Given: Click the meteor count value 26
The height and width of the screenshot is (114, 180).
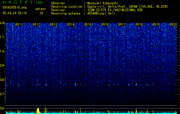Looking at the screenshot, I should click(41, 13).
